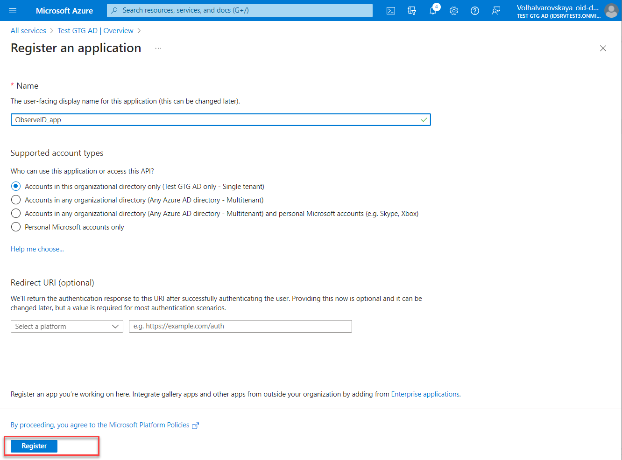Open the notifications bell
622x460 pixels.
click(x=433, y=11)
